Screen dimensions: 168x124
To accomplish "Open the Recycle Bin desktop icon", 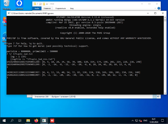I will [x=7, y=5].
